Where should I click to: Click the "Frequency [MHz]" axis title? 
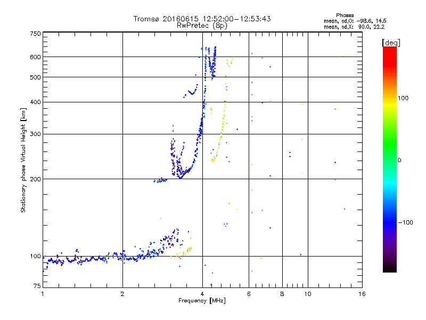tap(202, 301)
